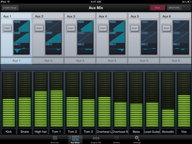
Task: Click the Tom 2 channel label
Action: point(72,132)
